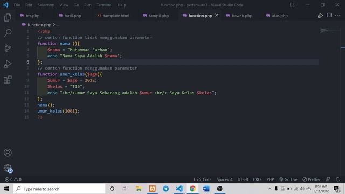Open the File menu

coord(17,5)
